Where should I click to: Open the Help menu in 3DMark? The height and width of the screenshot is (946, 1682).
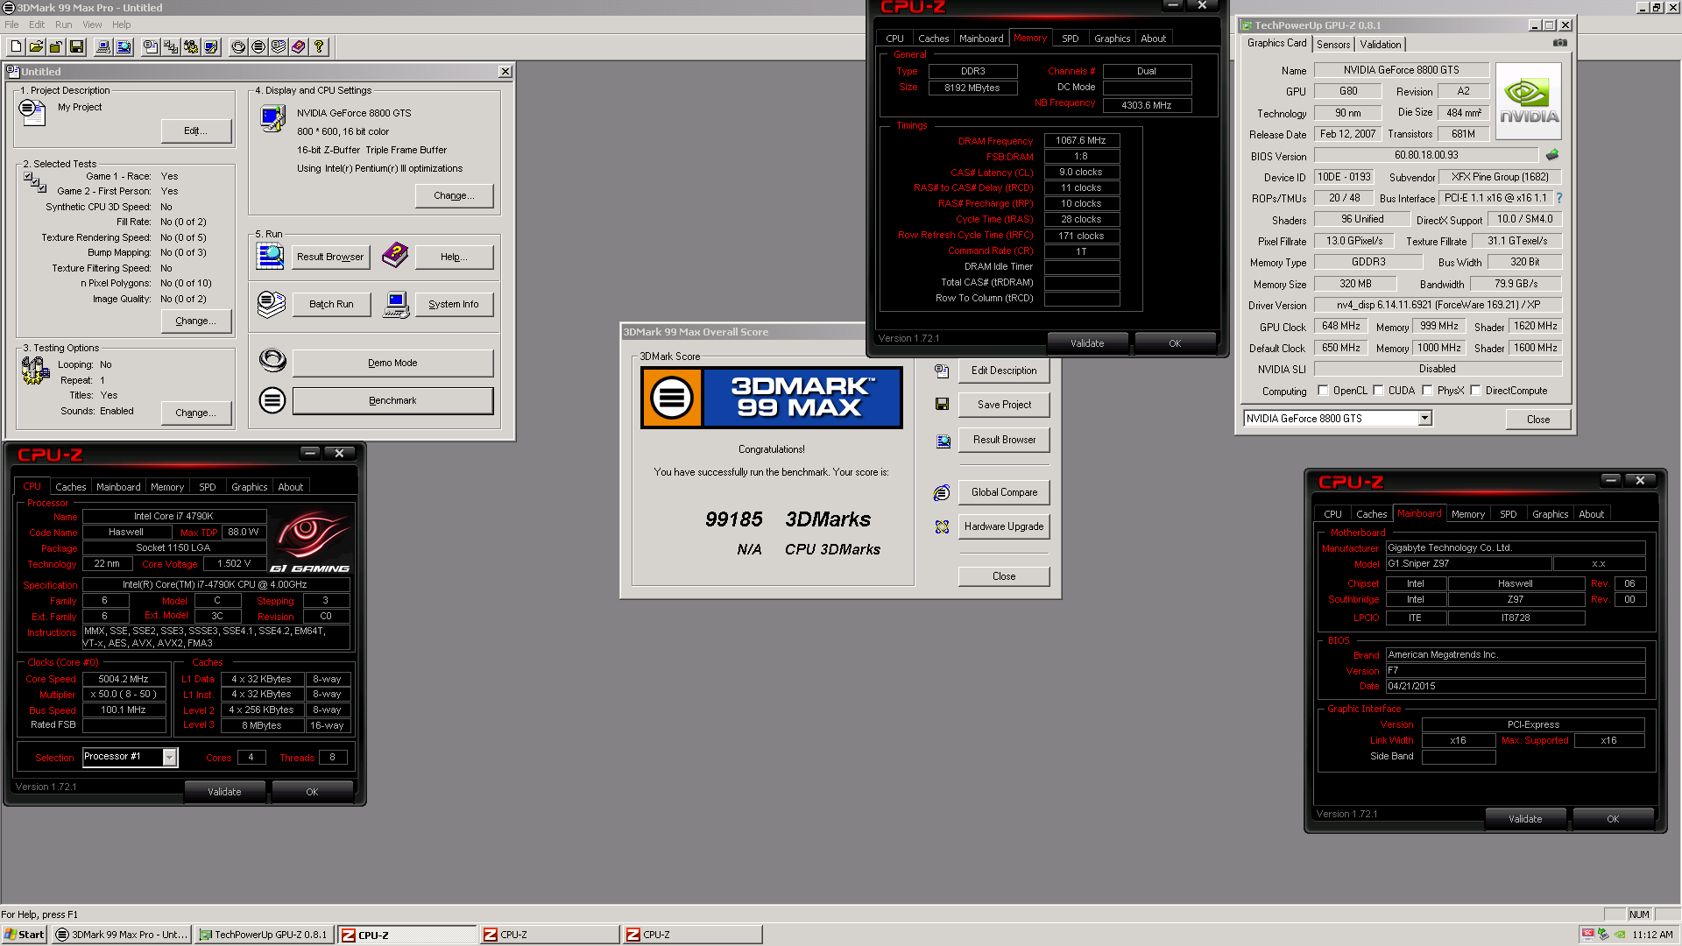coord(122,25)
